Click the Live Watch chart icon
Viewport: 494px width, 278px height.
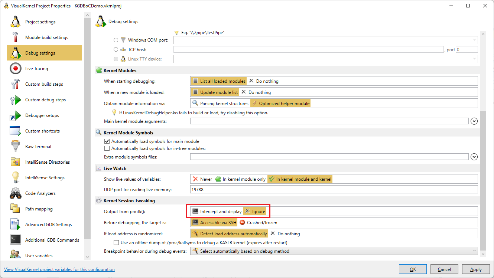pos(99,168)
